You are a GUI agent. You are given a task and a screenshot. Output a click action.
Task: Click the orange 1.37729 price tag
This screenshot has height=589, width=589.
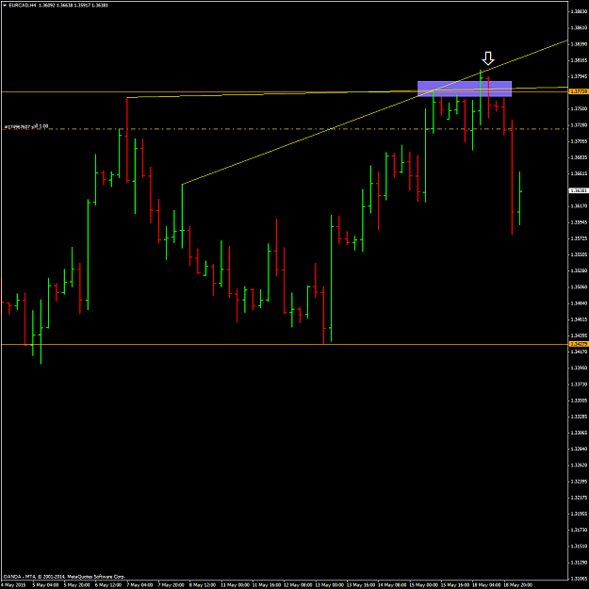[579, 91]
